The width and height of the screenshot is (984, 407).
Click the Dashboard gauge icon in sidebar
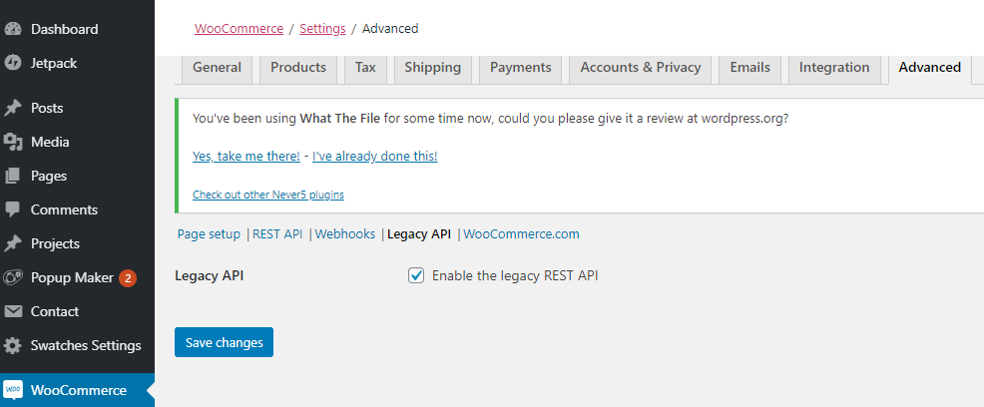point(13,29)
